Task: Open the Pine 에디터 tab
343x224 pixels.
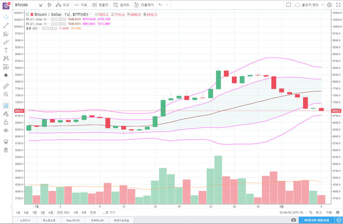Action: pyautogui.click(x=73, y=220)
